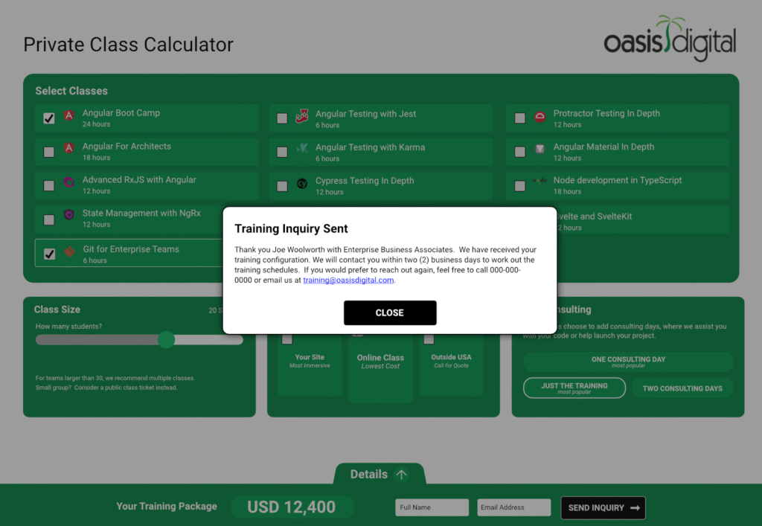Choose the Online Class option
Image resolution: width=762 pixels, height=526 pixels.
pyautogui.click(x=380, y=362)
